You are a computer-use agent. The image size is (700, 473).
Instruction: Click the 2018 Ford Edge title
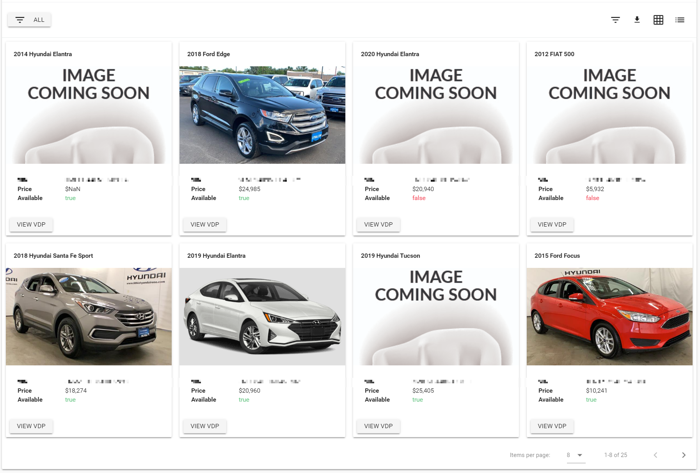pos(209,54)
